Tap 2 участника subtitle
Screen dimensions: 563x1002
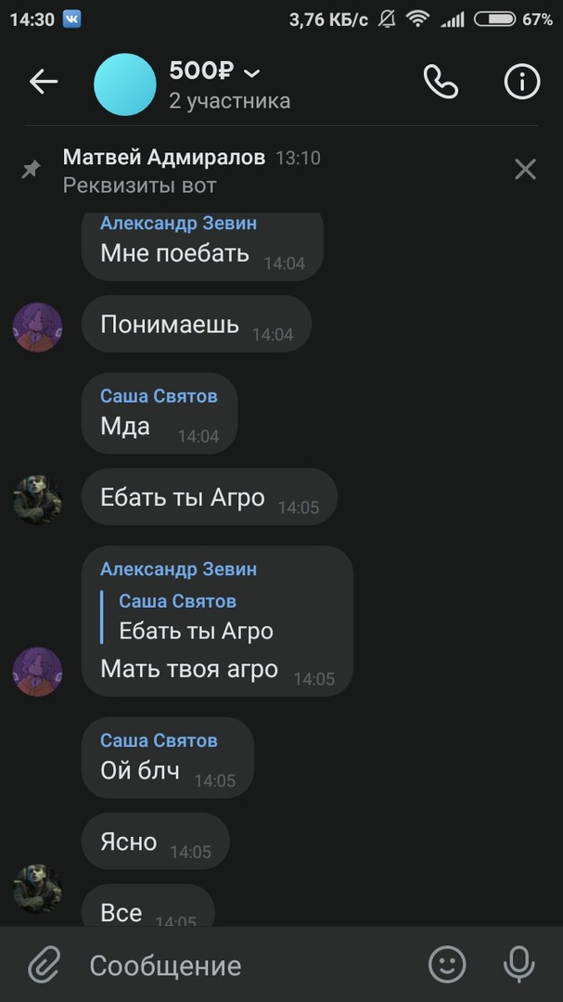click(229, 101)
